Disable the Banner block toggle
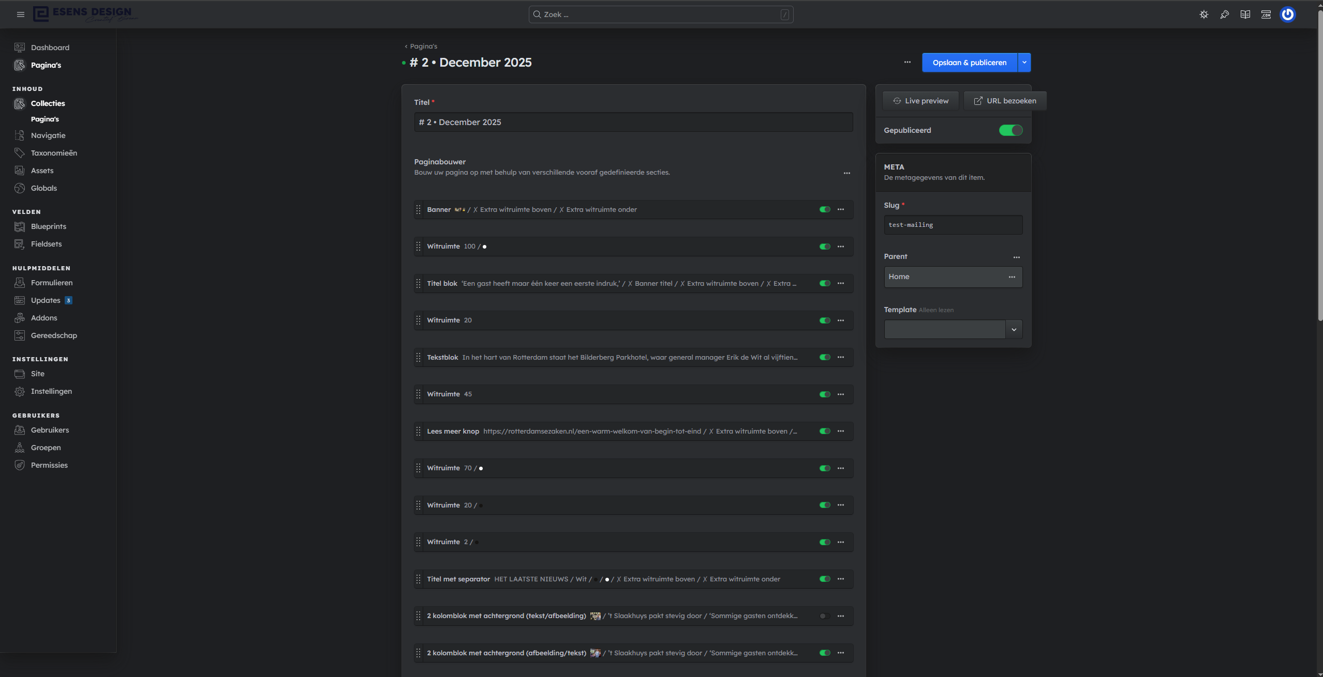1323x677 pixels. (x=825, y=210)
